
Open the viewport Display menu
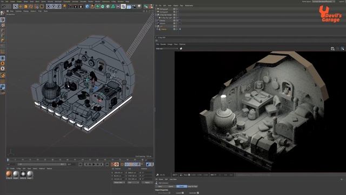pos(26,11)
